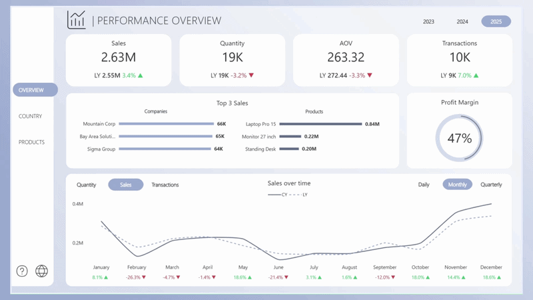The height and width of the screenshot is (300, 533).
Task: Click the Companies column heading
Action: coord(156,111)
